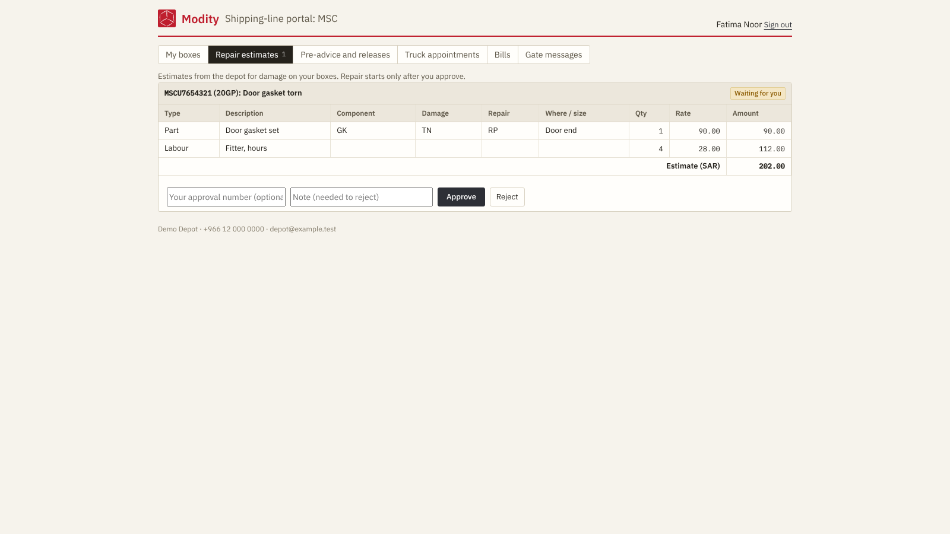Click the Shipping-line portal: MSC title
950x534 pixels.
[281, 19]
